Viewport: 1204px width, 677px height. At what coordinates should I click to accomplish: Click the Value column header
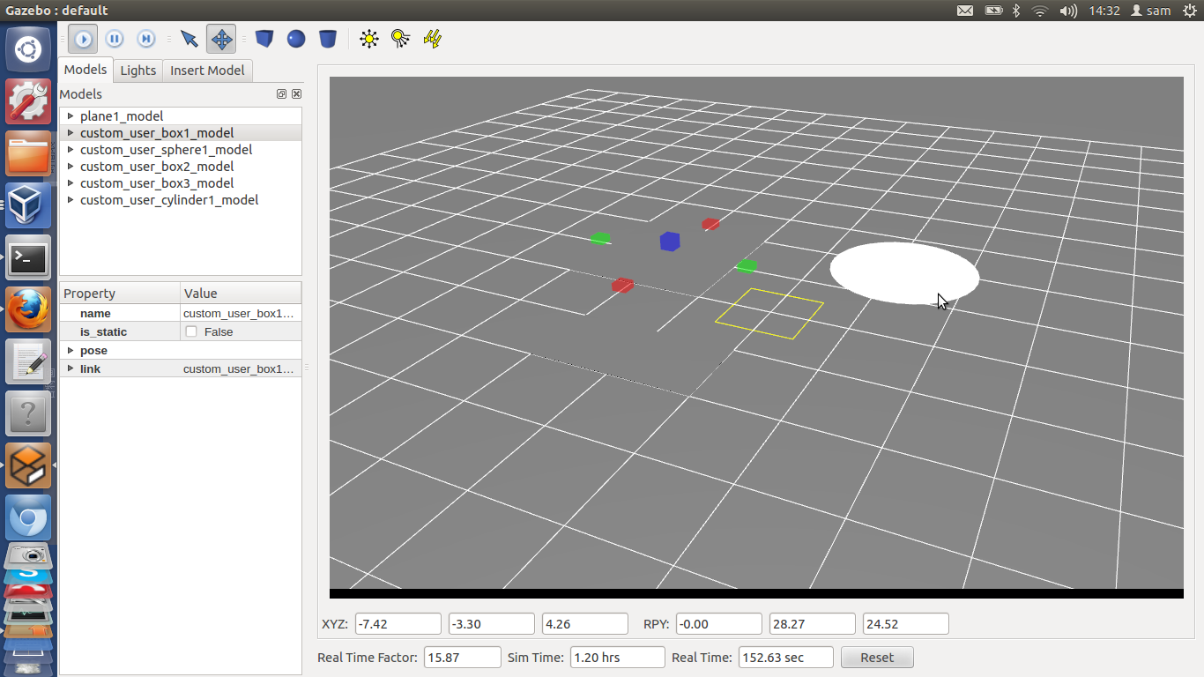pyautogui.click(x=241, y=293)
